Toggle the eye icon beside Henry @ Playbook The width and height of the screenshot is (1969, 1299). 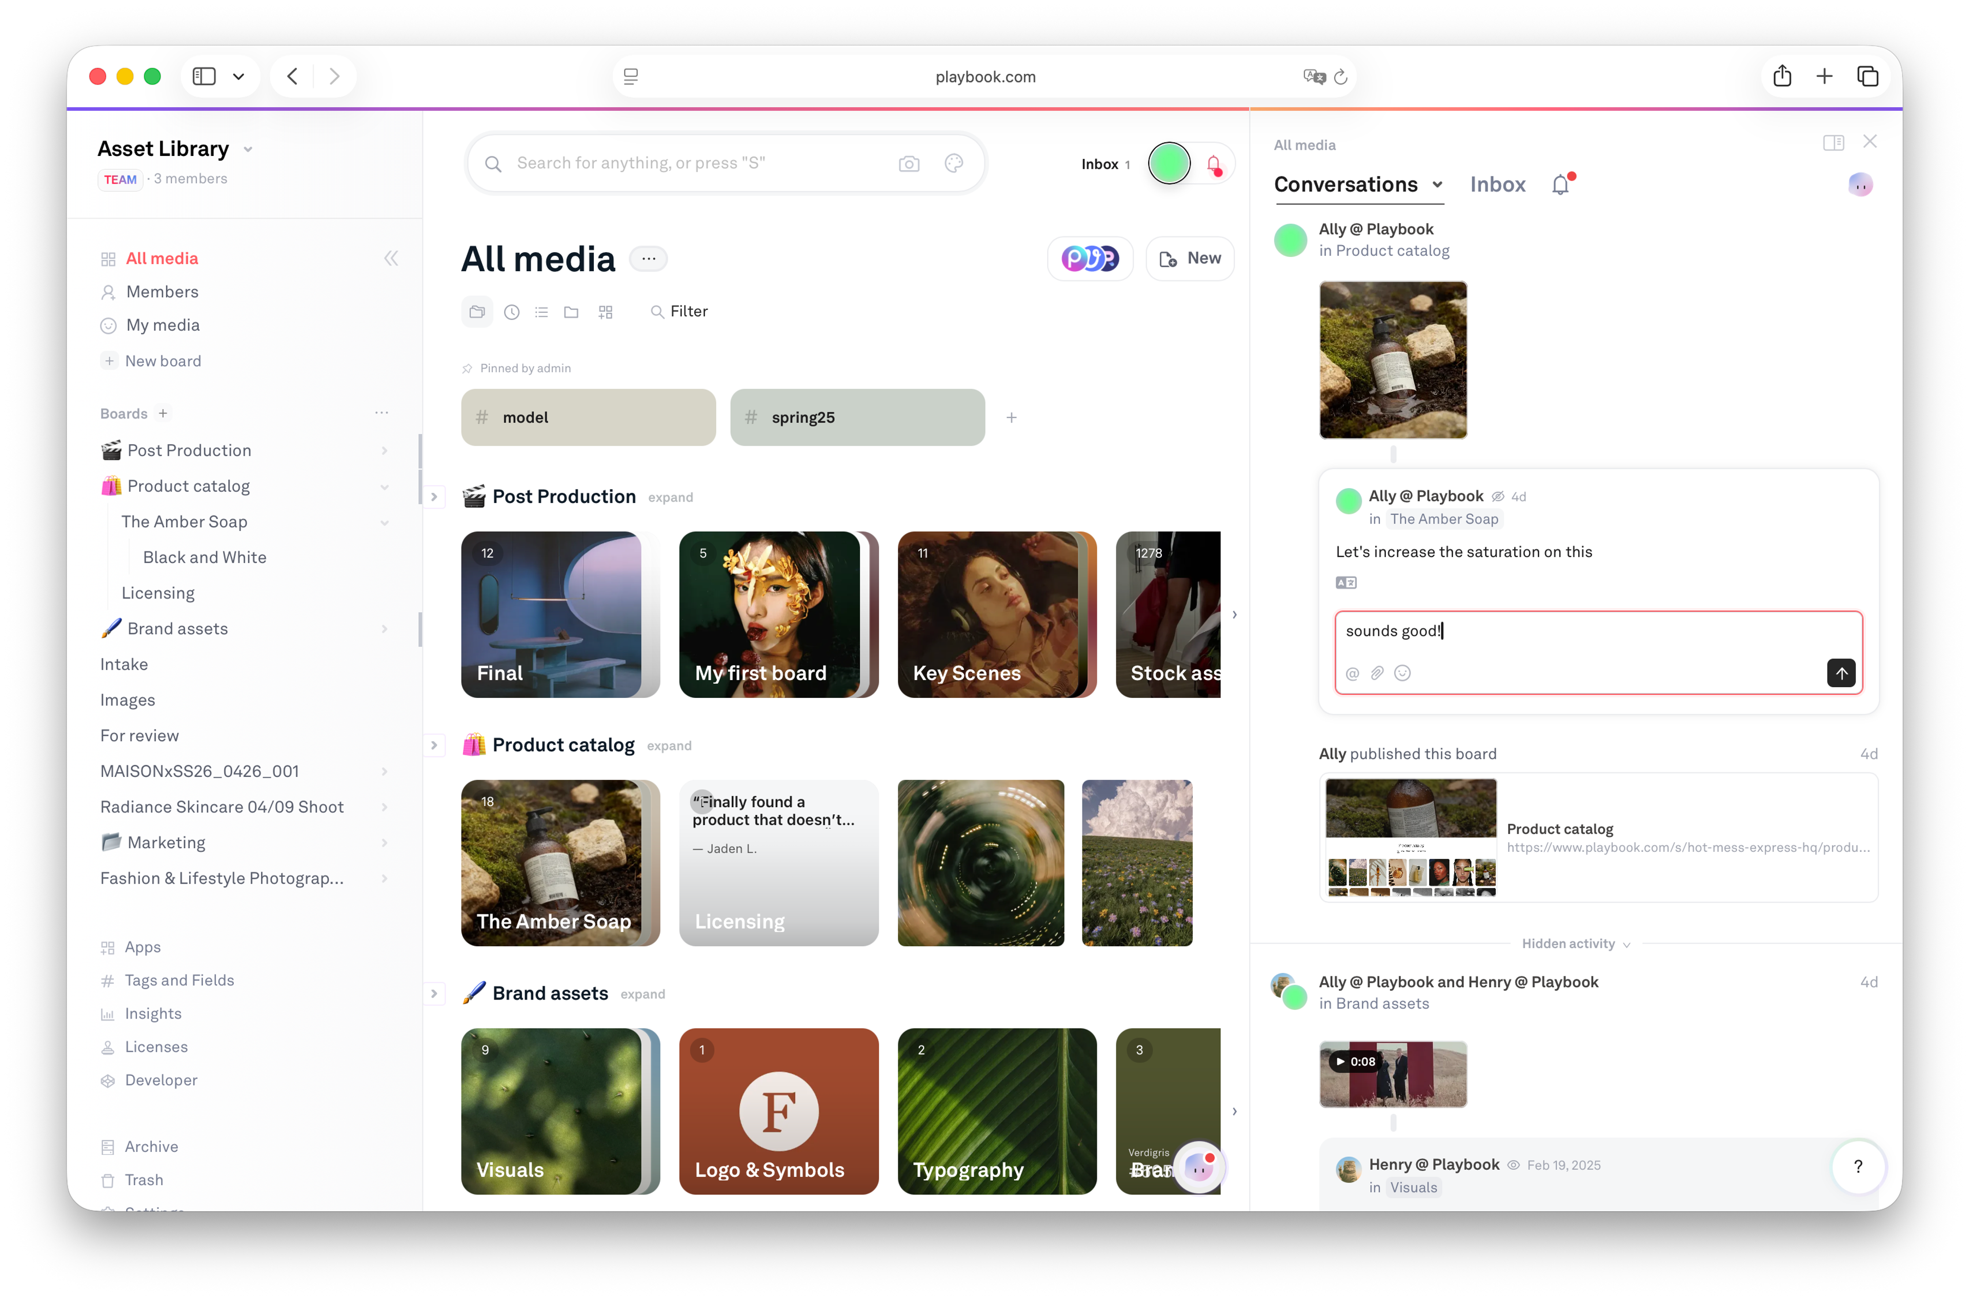[x=1513, y=1165]
